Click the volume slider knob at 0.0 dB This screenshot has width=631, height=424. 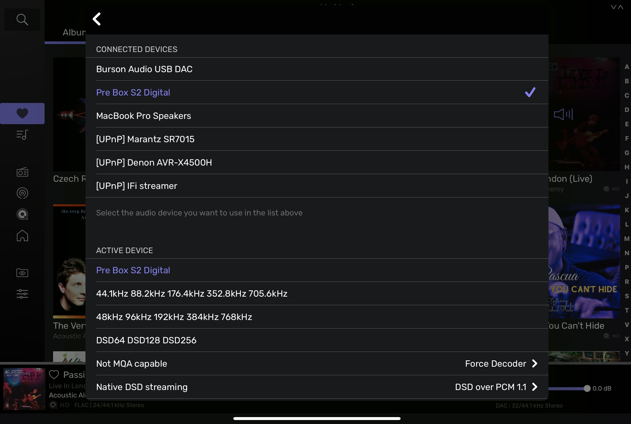pyautogui.click(x=587, y=388)
